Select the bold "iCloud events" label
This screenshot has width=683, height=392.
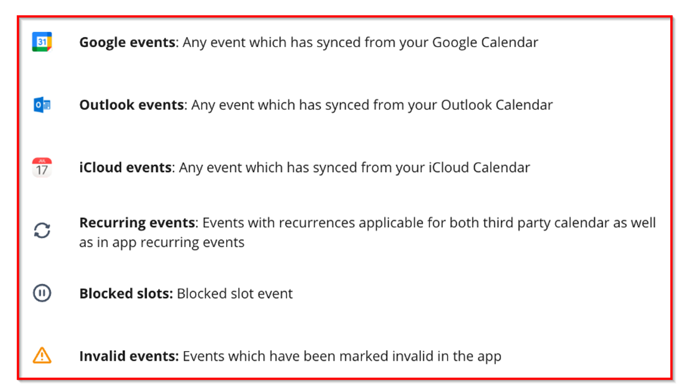(125, 168)
